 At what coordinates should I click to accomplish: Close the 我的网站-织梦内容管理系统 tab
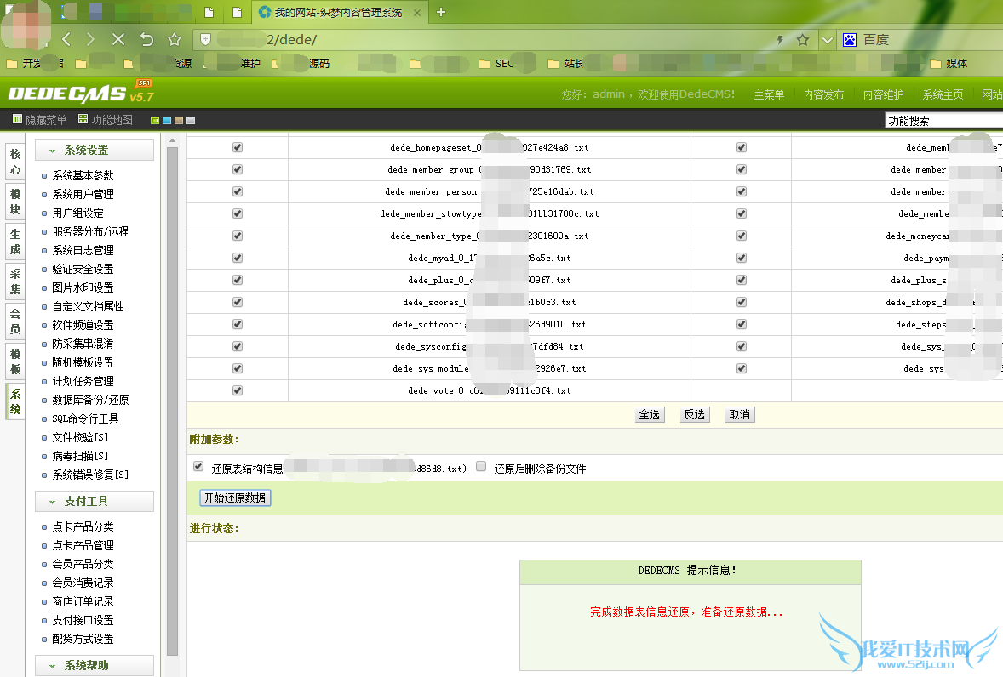(417, 13)
